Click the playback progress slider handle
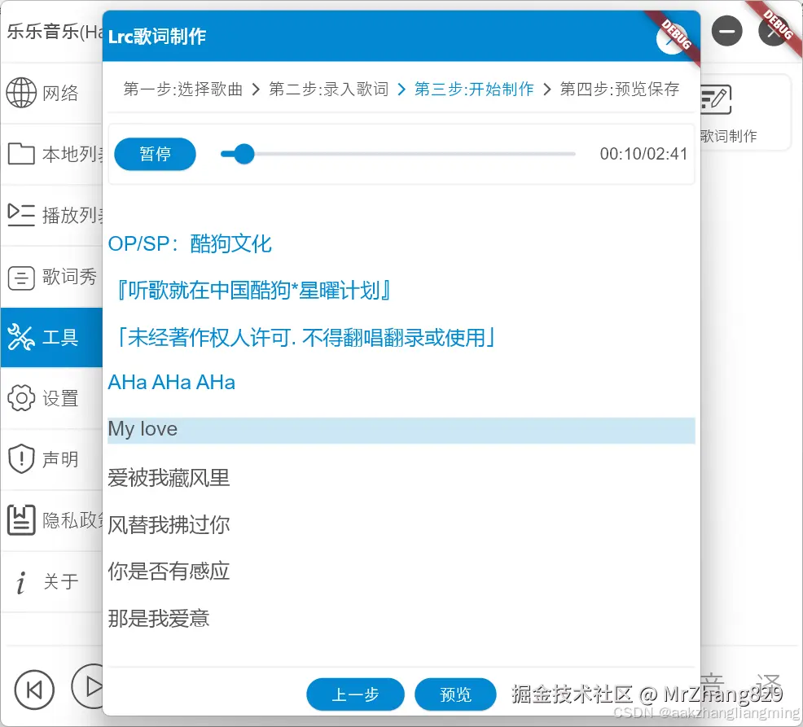The width and height of the screenshot is (803, 727). (244, 154)
